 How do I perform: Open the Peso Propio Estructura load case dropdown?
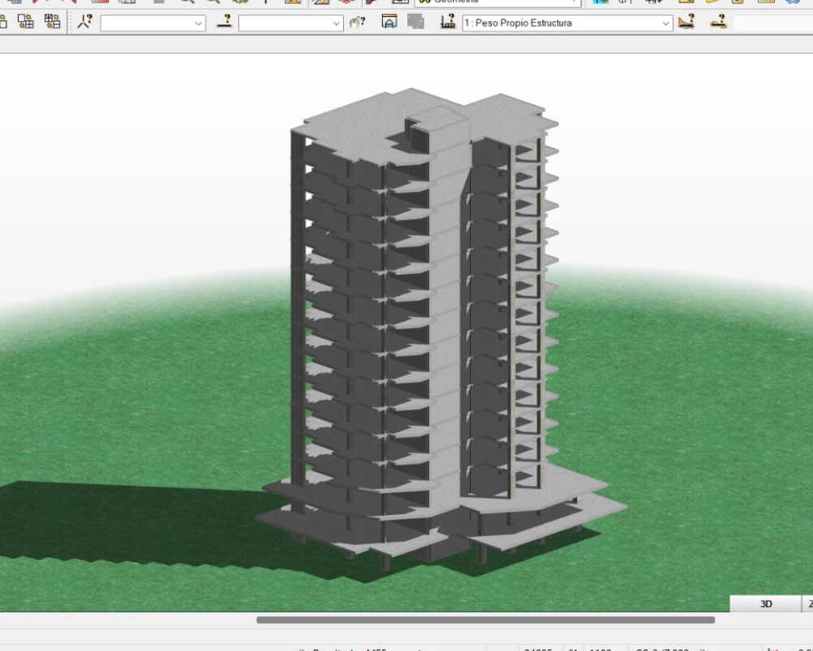[x=666, y=24]
